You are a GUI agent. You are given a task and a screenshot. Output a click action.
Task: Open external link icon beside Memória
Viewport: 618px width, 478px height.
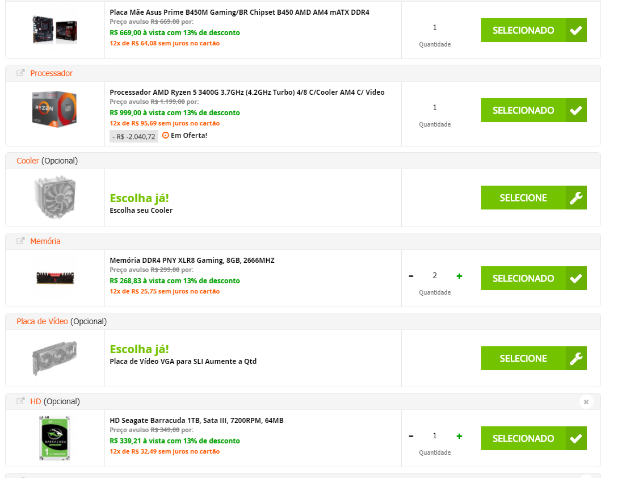(20, 241)
